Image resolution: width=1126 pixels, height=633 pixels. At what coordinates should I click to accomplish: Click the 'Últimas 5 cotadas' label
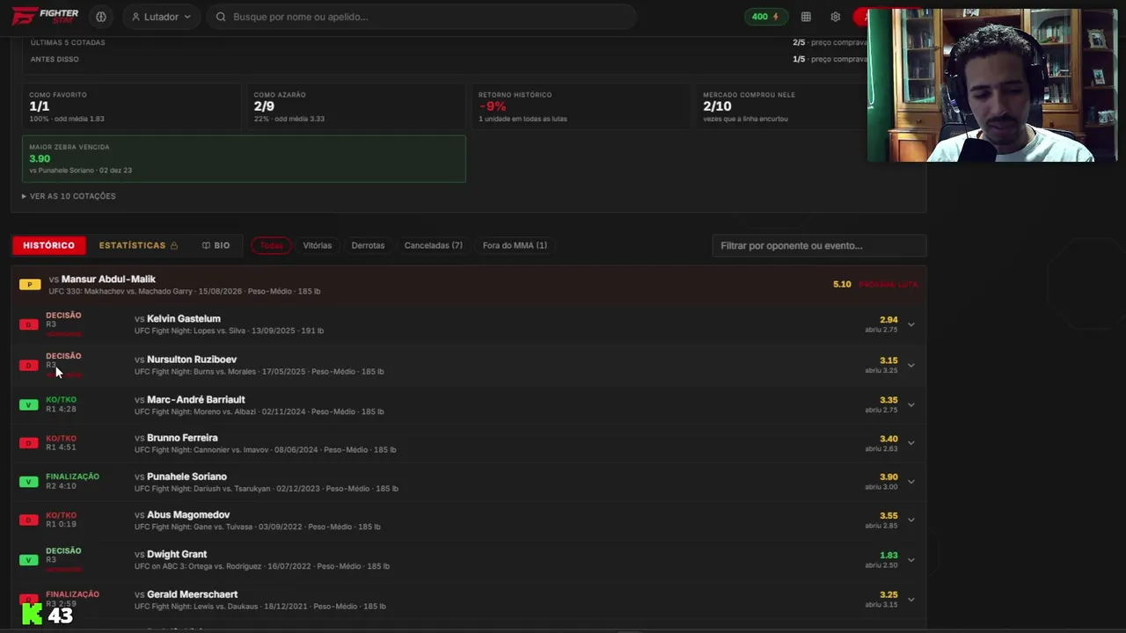(68, 42)
